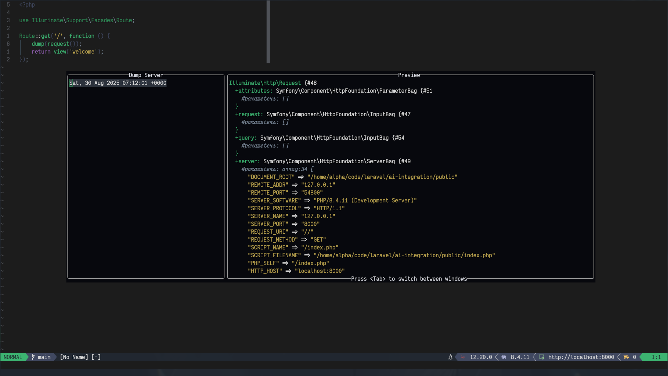Image resolution: width=668 pixels, height=376 pixels.
Task: Click the 1:1 cursor position indicator
Action: [656, 357]
